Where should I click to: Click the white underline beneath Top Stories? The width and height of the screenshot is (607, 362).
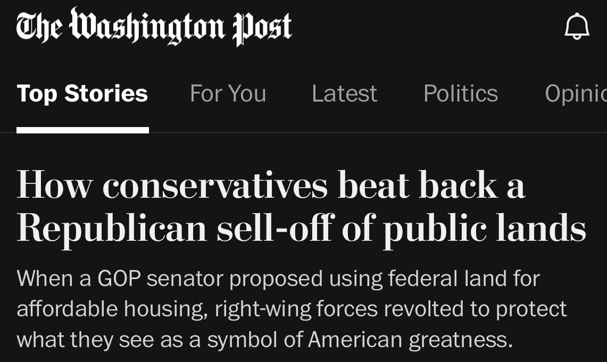coord(83,130)
